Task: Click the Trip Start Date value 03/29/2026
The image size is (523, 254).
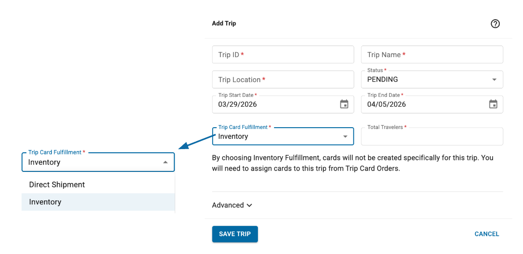Action: pyautogui.click(x=238, y=104)
